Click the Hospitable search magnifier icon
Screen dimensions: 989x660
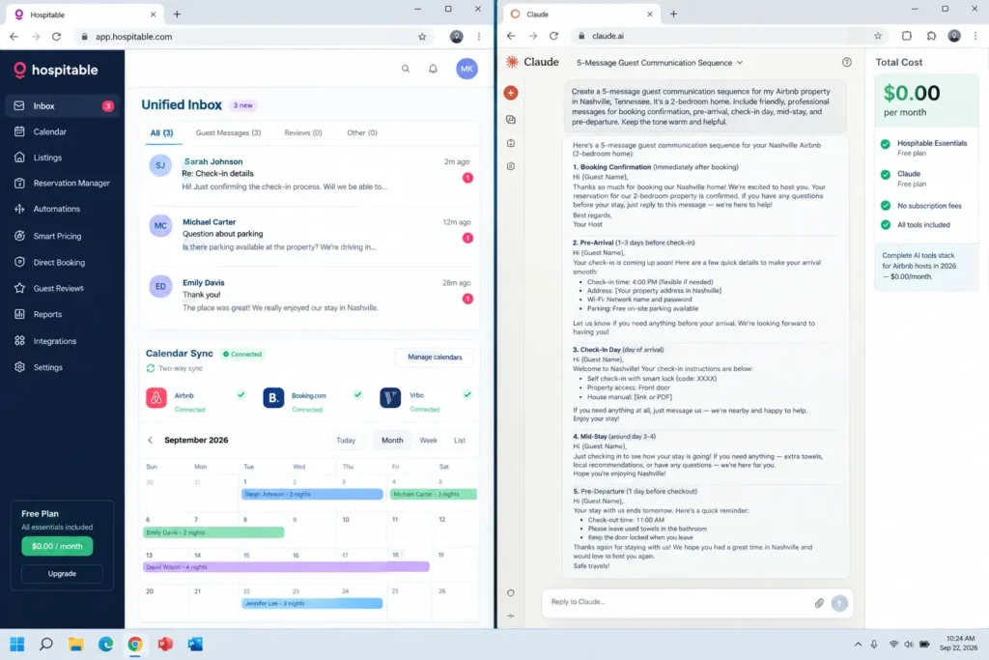tap(406, 69)
